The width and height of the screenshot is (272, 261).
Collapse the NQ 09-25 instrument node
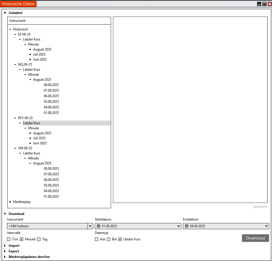(x=15, y=64)
